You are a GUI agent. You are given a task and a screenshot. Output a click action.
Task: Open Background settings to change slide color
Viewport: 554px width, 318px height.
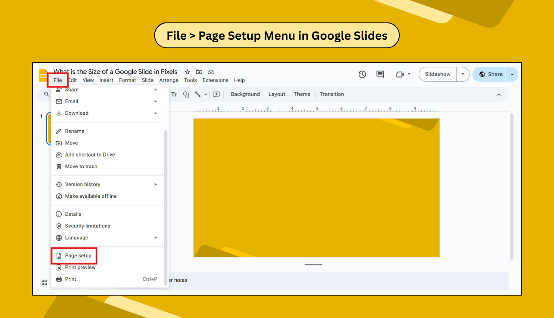[245, 94]
